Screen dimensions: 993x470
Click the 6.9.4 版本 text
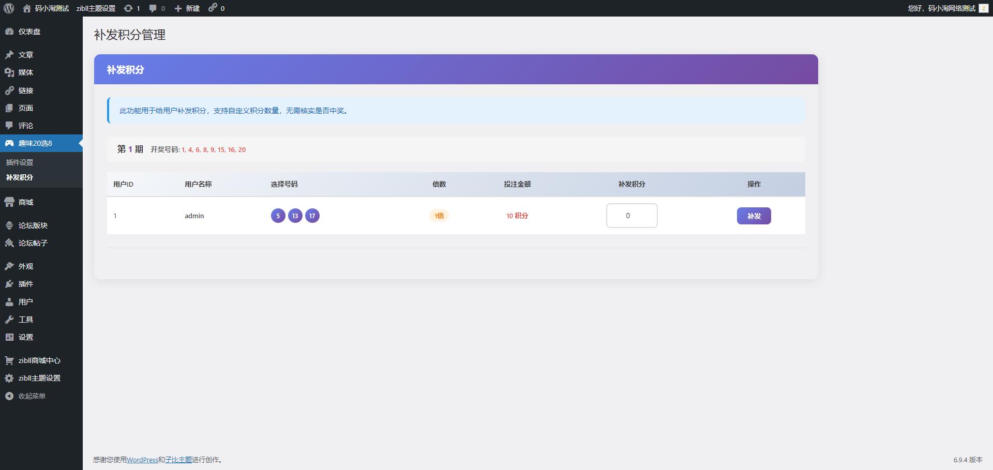(968, 460)
